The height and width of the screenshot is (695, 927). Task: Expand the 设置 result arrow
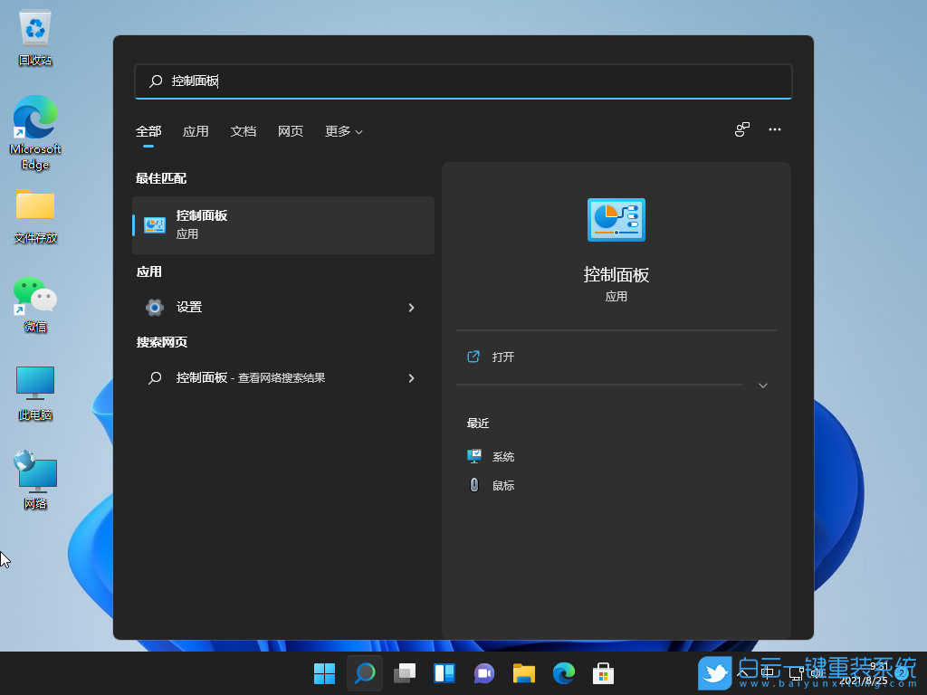pyautogui.click(x=412, y=307)
